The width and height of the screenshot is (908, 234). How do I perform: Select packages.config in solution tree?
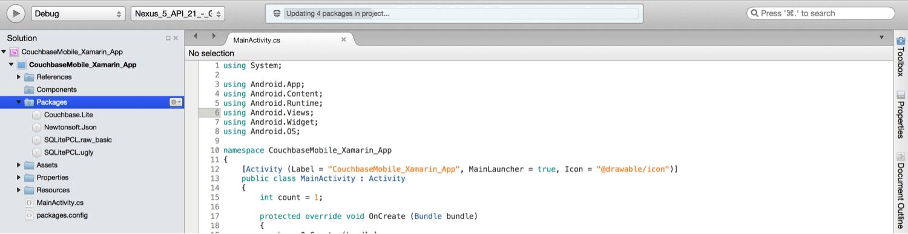pos(62,215)
